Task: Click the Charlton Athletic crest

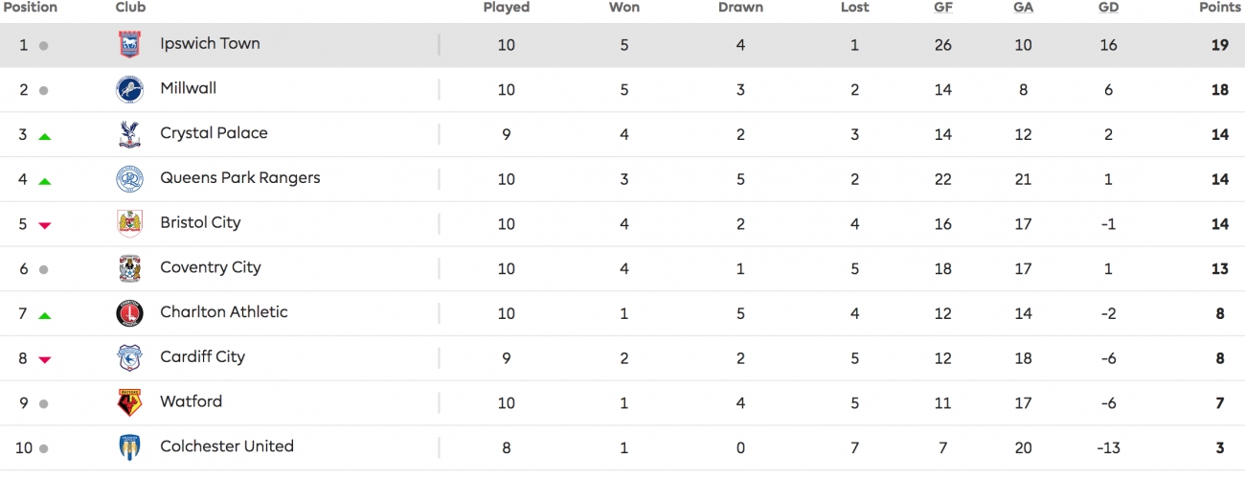Action: (129, 313)
